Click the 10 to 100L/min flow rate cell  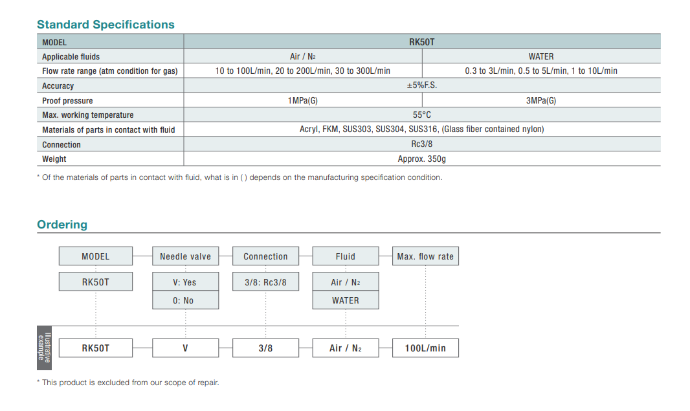coord(303,71)
